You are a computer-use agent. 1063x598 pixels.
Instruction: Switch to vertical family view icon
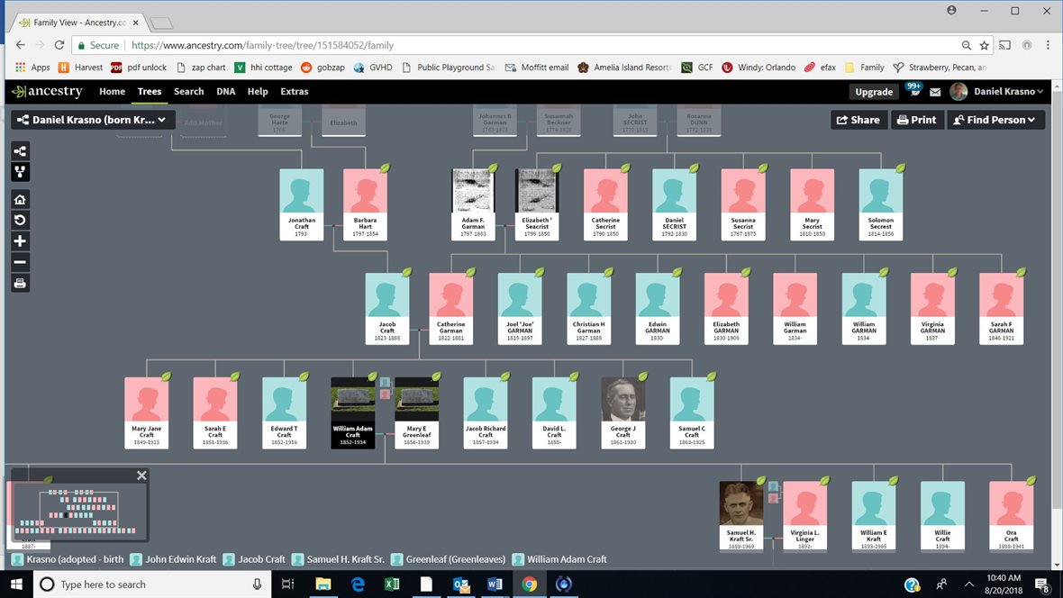20,172
